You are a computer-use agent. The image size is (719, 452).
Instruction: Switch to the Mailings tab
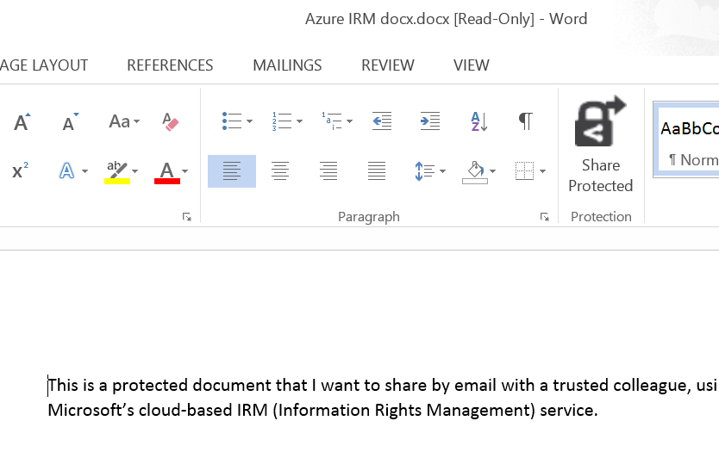coord(287,65)
